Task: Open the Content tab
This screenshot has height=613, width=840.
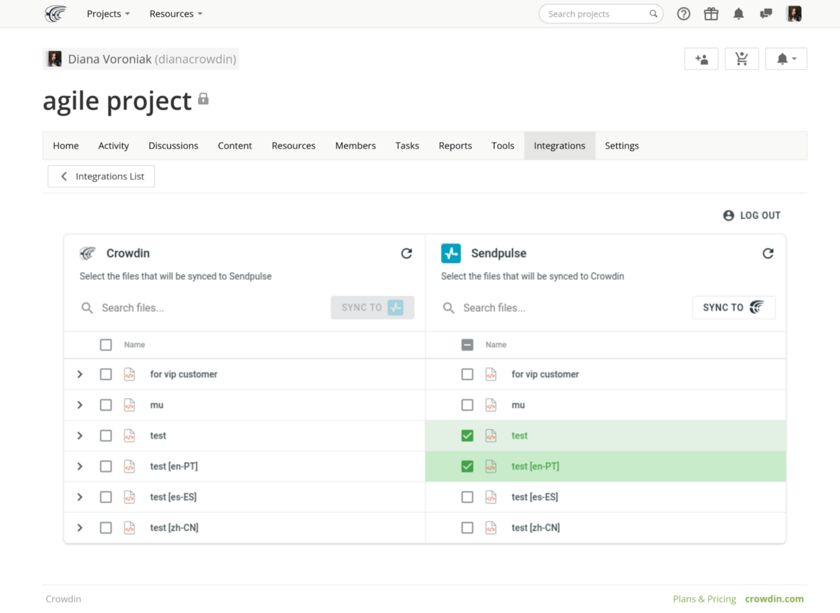Action: coord(234,146)
